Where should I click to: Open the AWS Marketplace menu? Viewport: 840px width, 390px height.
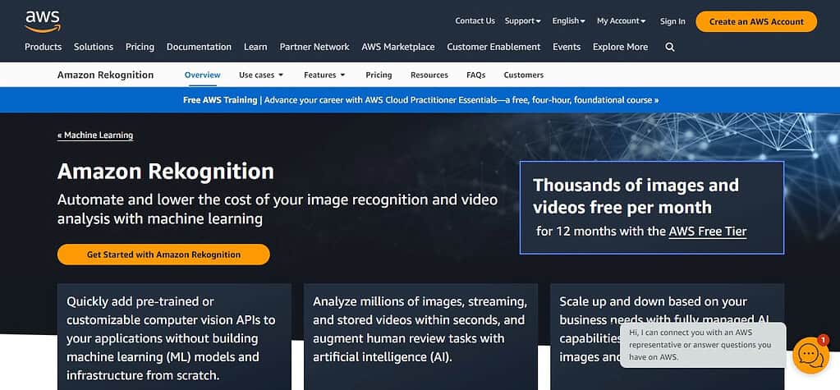[x=398, y=47]
